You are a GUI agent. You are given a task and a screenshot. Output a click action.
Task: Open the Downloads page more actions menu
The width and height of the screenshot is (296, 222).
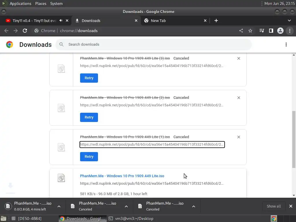tap(286, 45)
